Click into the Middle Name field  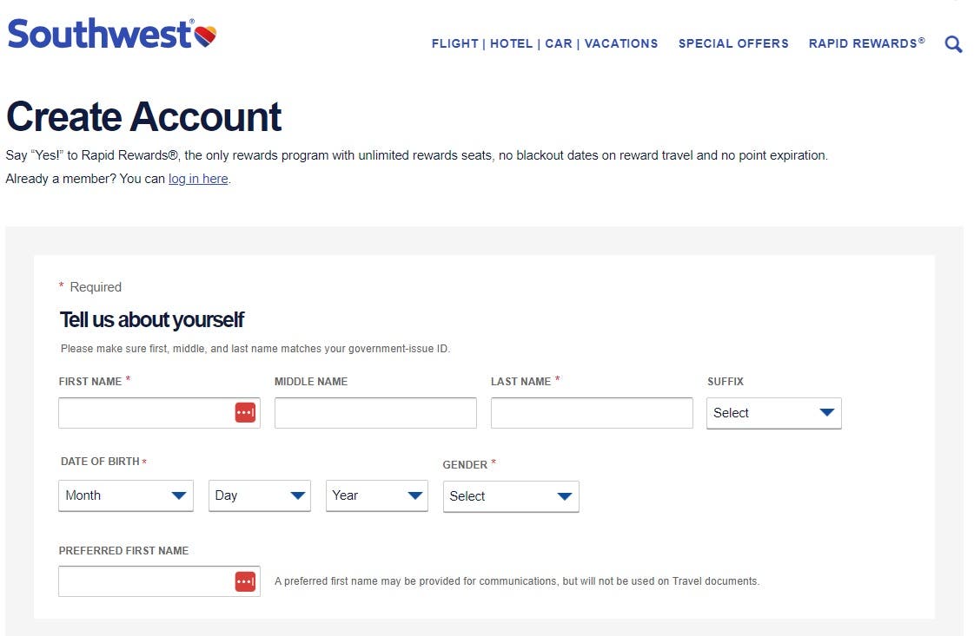375,413
